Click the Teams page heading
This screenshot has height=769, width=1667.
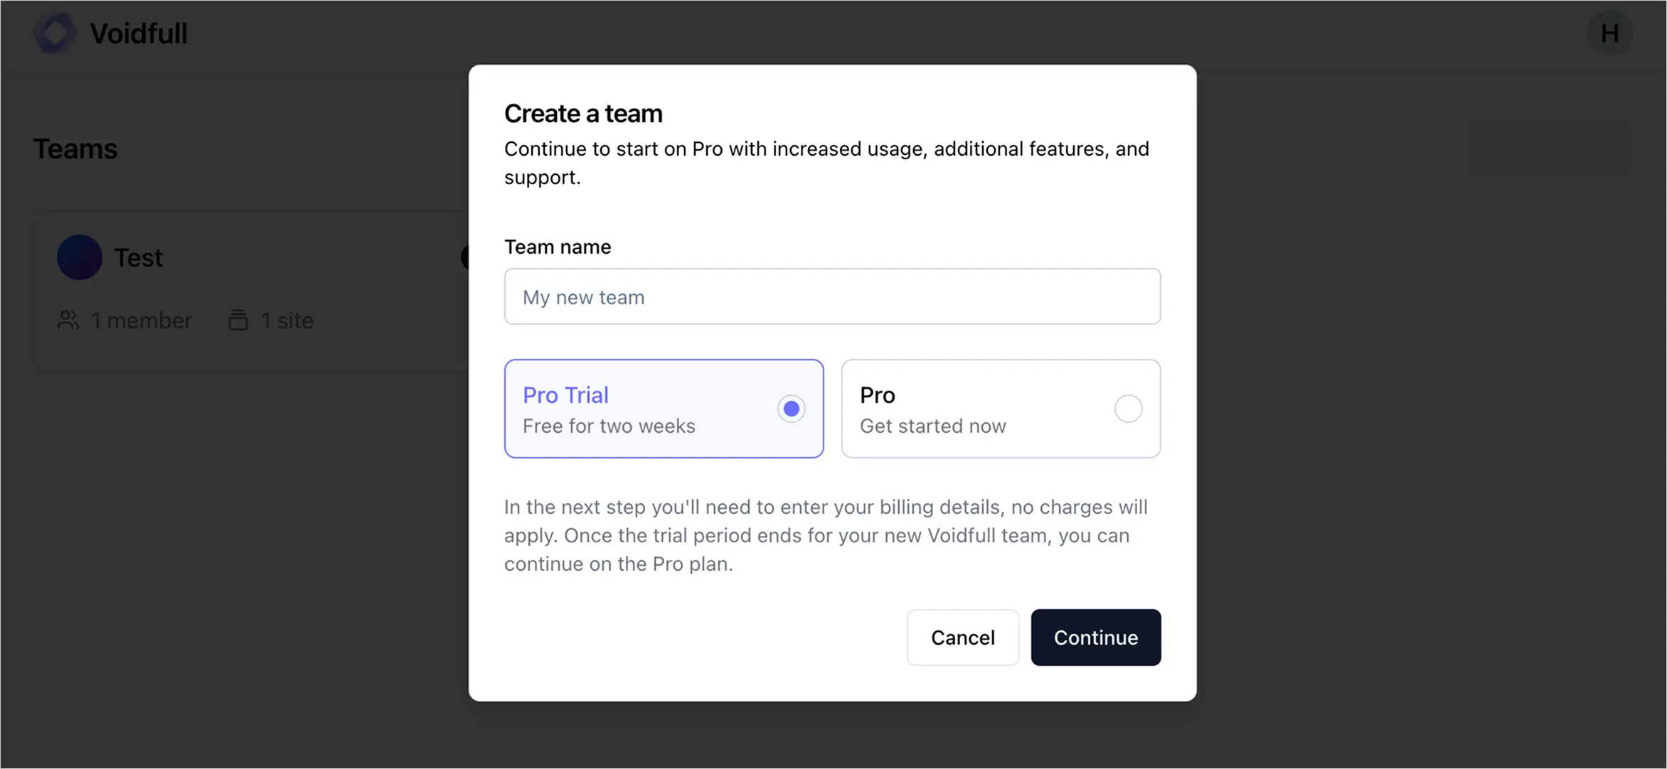75,149
